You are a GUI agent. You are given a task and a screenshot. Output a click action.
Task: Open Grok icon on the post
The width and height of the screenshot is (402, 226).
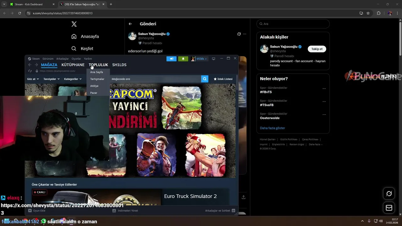(x=239, y=34)
